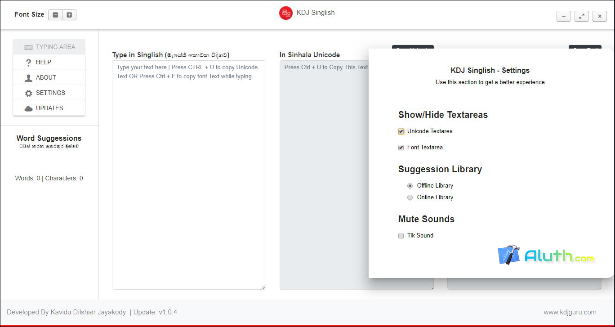
Task: Click the Mute Sounds heading
Action: pos(426,219)
